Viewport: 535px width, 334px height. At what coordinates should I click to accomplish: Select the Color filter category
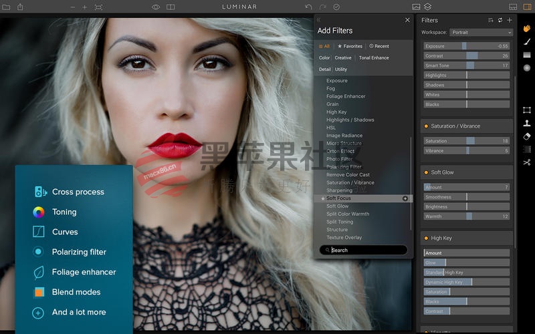(x=324, y=57)
